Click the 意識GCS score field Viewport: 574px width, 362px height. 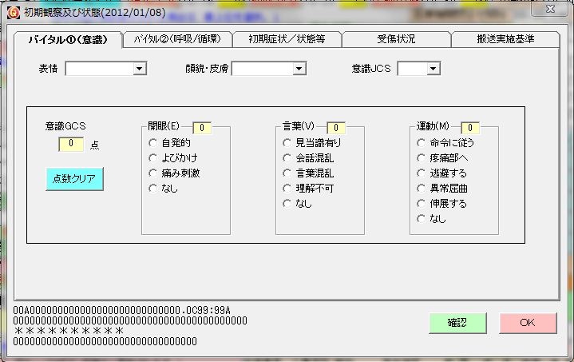pyautogui.click(x=71, y=145)
